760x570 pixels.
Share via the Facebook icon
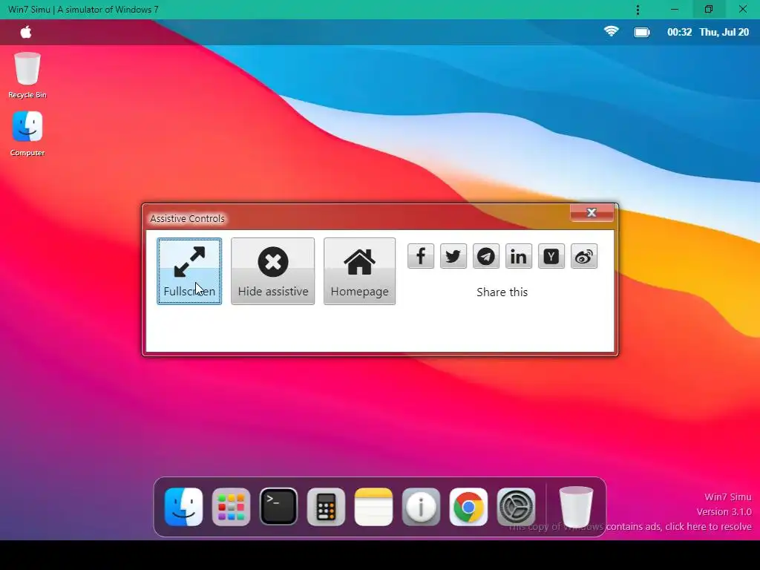point(421,256)
